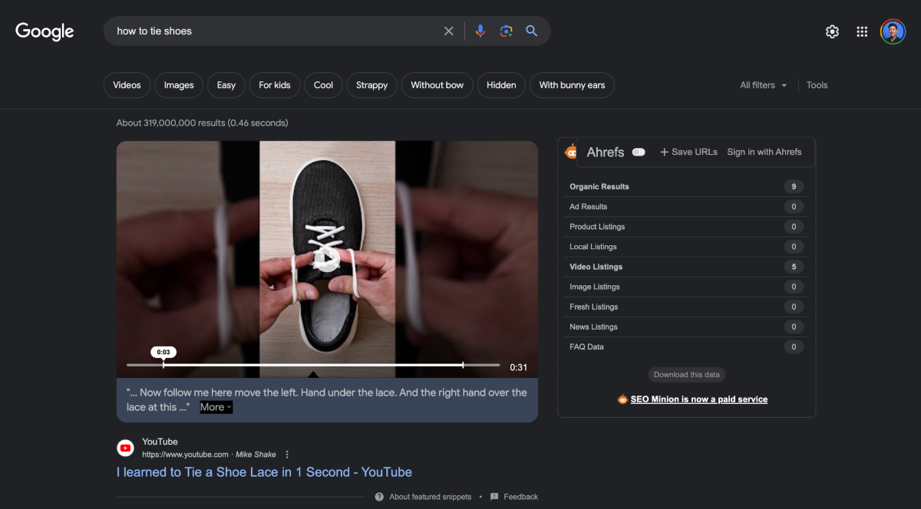Click the About featured snippets help icon

(379, 497)
